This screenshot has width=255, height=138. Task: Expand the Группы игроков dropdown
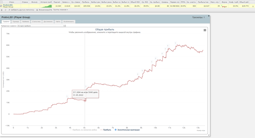pos(60,10)
